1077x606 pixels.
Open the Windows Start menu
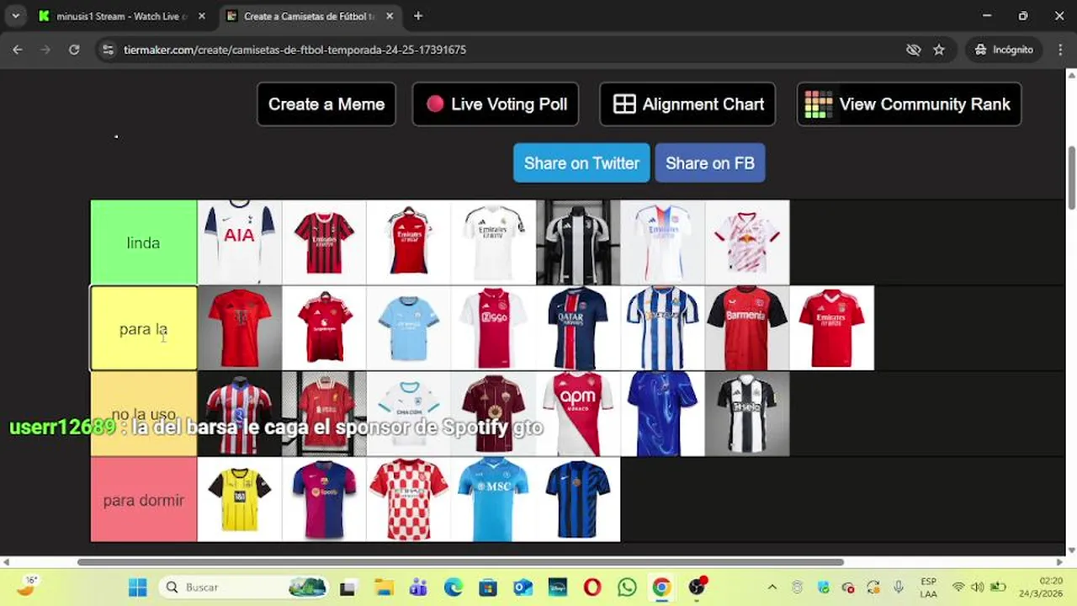tap(138, 587)
